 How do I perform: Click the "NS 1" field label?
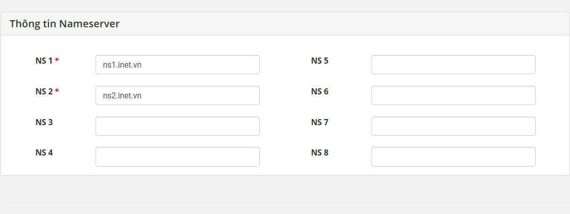(x=44, y=61)
